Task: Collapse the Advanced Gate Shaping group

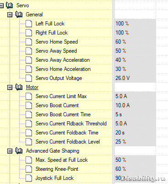Action: [x=10, y=151]
